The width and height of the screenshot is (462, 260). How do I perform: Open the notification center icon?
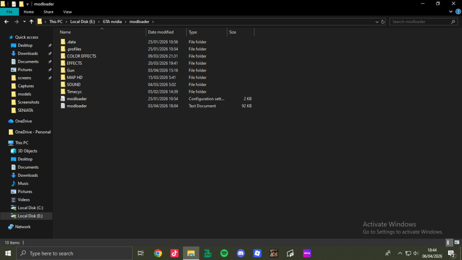pos(452,253)
